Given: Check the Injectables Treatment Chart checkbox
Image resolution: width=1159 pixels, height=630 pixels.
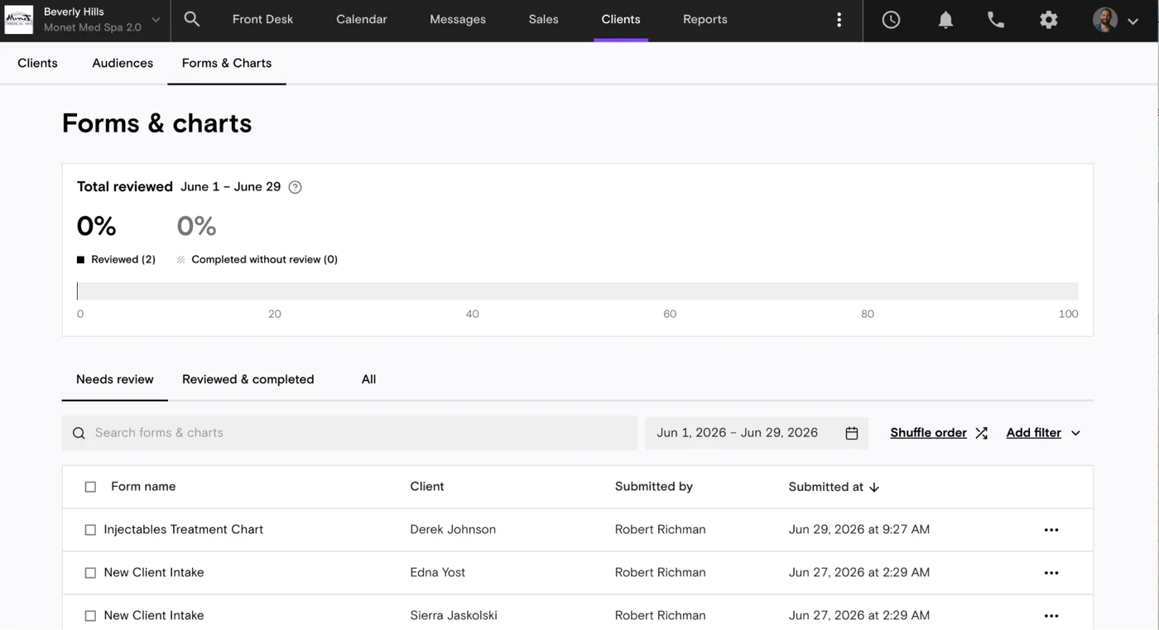Looking at the screenshot, I should click(x=90, y=530).
